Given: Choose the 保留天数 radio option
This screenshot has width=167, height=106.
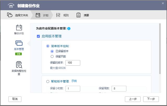Looking at the screenshot, I should [x=52, y=56].
